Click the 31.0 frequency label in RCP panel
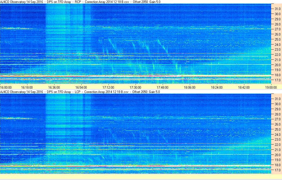 [277, 9]
